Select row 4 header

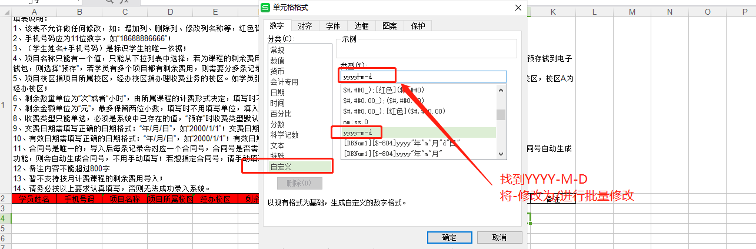tap(5, 218)
